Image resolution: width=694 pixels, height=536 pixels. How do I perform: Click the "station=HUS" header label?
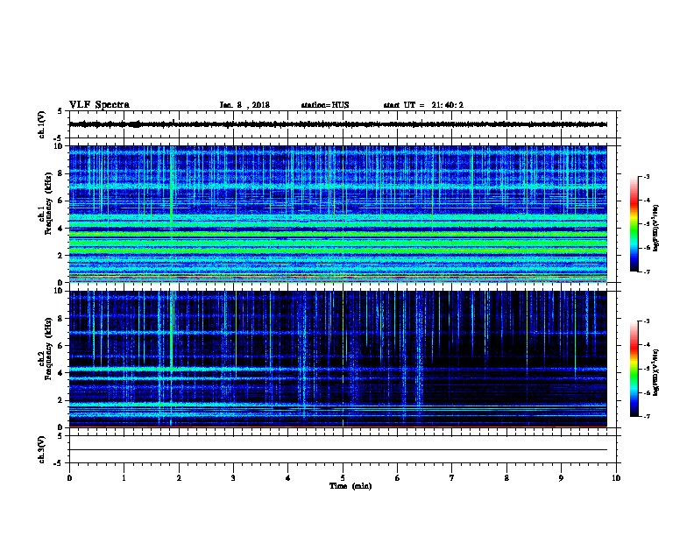point(325,105)
